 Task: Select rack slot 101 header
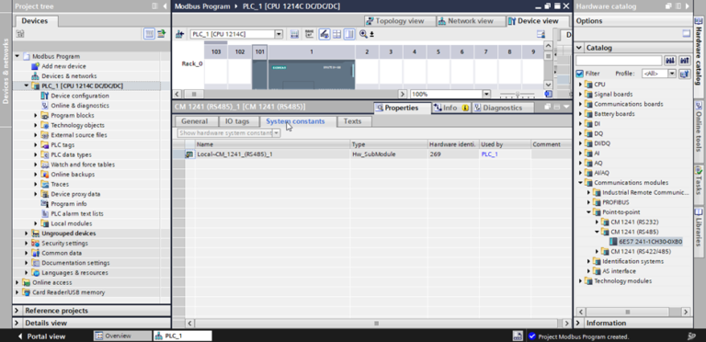point(260,52)
